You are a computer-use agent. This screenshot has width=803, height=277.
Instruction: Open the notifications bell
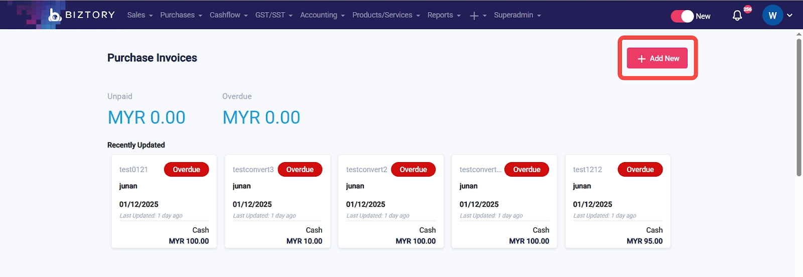(737, 16)
